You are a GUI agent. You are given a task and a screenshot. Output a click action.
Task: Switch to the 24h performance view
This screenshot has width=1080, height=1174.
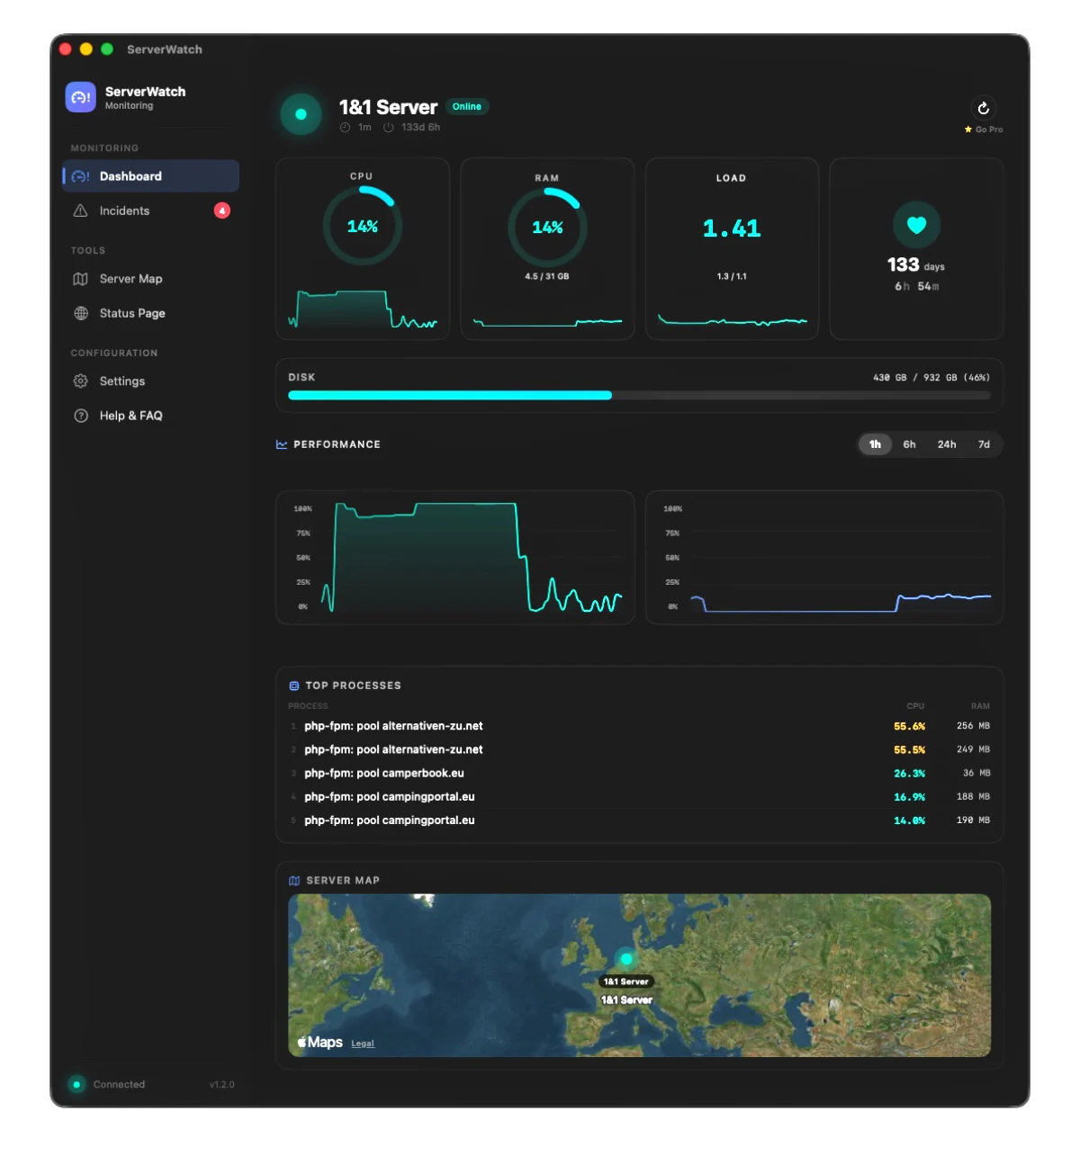(x=946, y=444)
